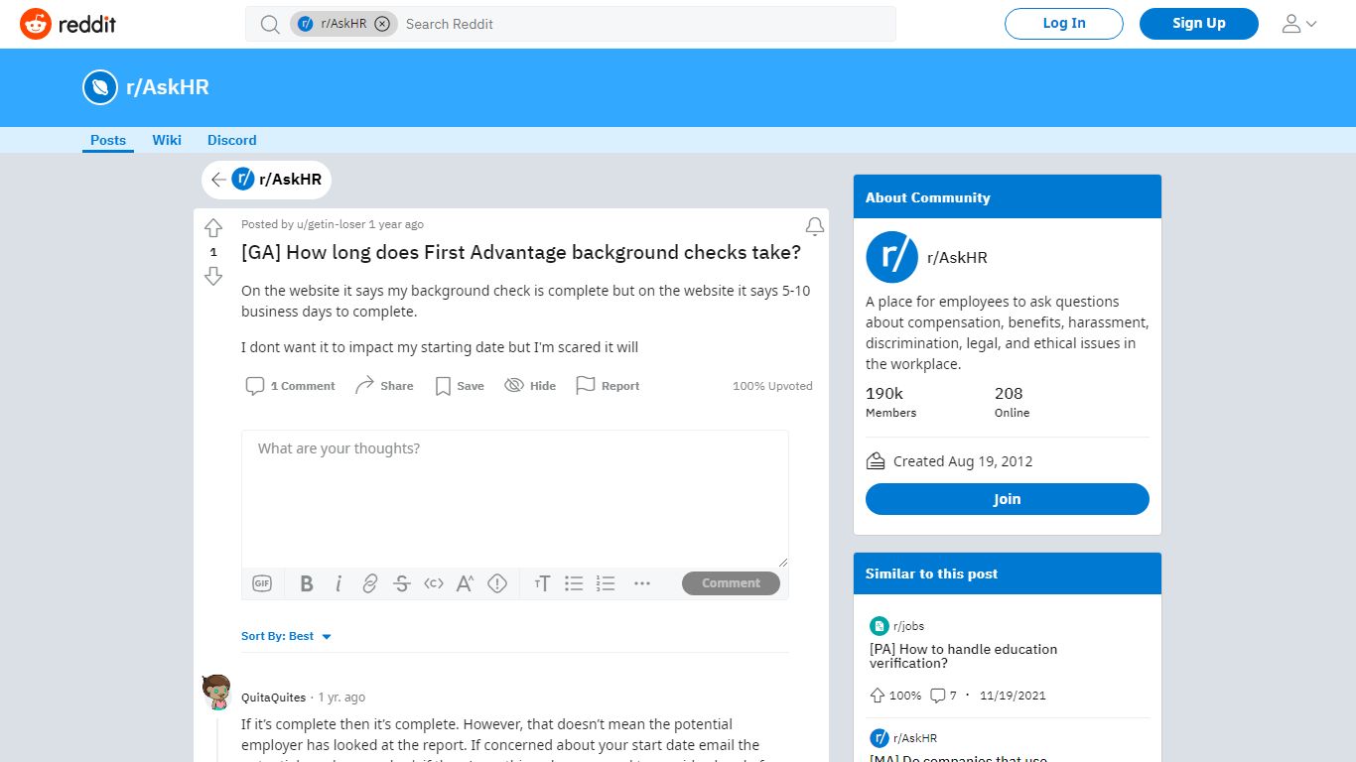Insert a GIF in comment
The image size is (1356, 762).
pos(262,583)
